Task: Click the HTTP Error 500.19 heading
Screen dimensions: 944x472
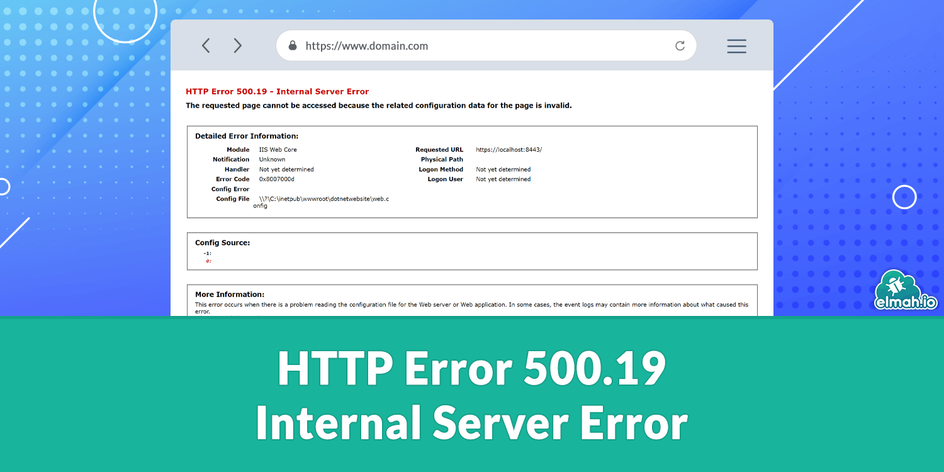Action: 276,91
